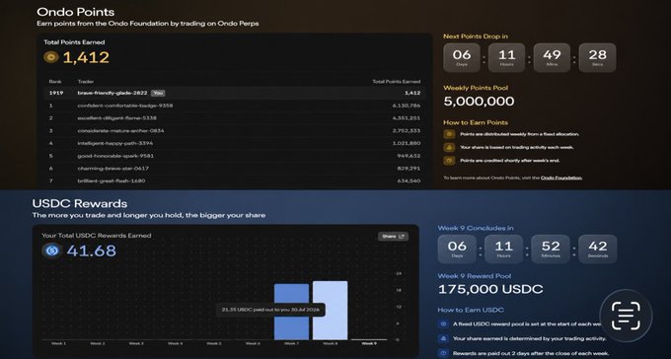Click the 11 Hours tile under Next Points Drop
The image size is (671, 359).
click(506, 57)
